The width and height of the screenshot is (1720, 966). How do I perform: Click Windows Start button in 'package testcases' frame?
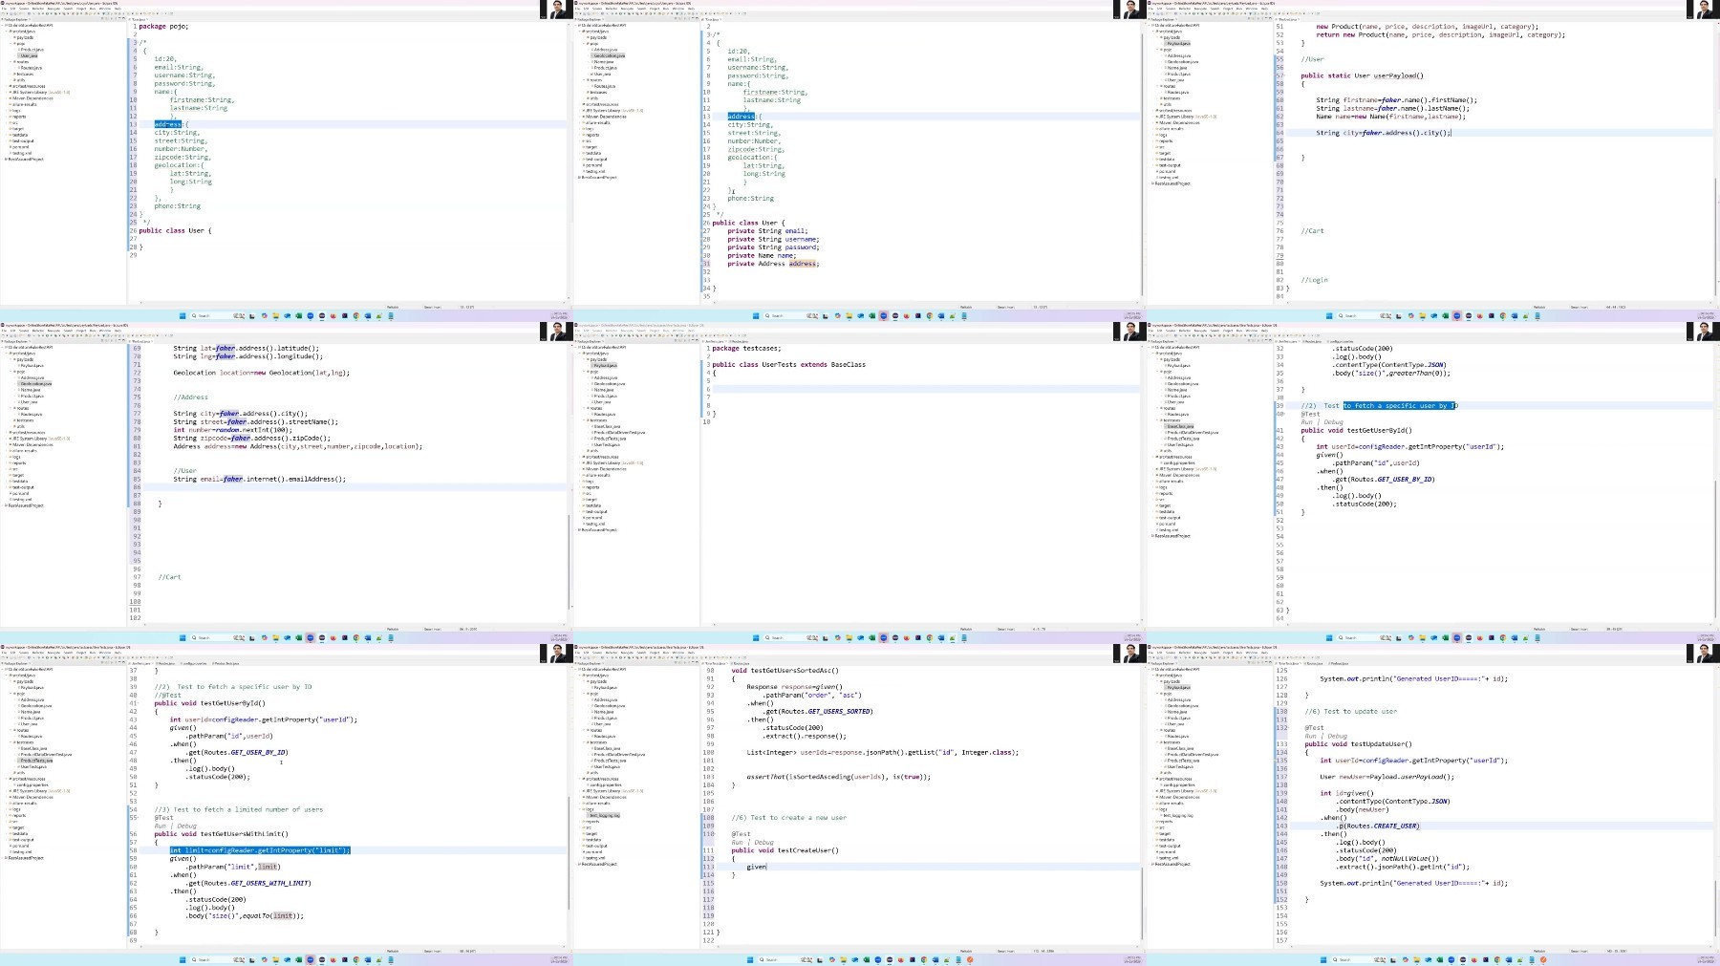(x=756, y=637)
